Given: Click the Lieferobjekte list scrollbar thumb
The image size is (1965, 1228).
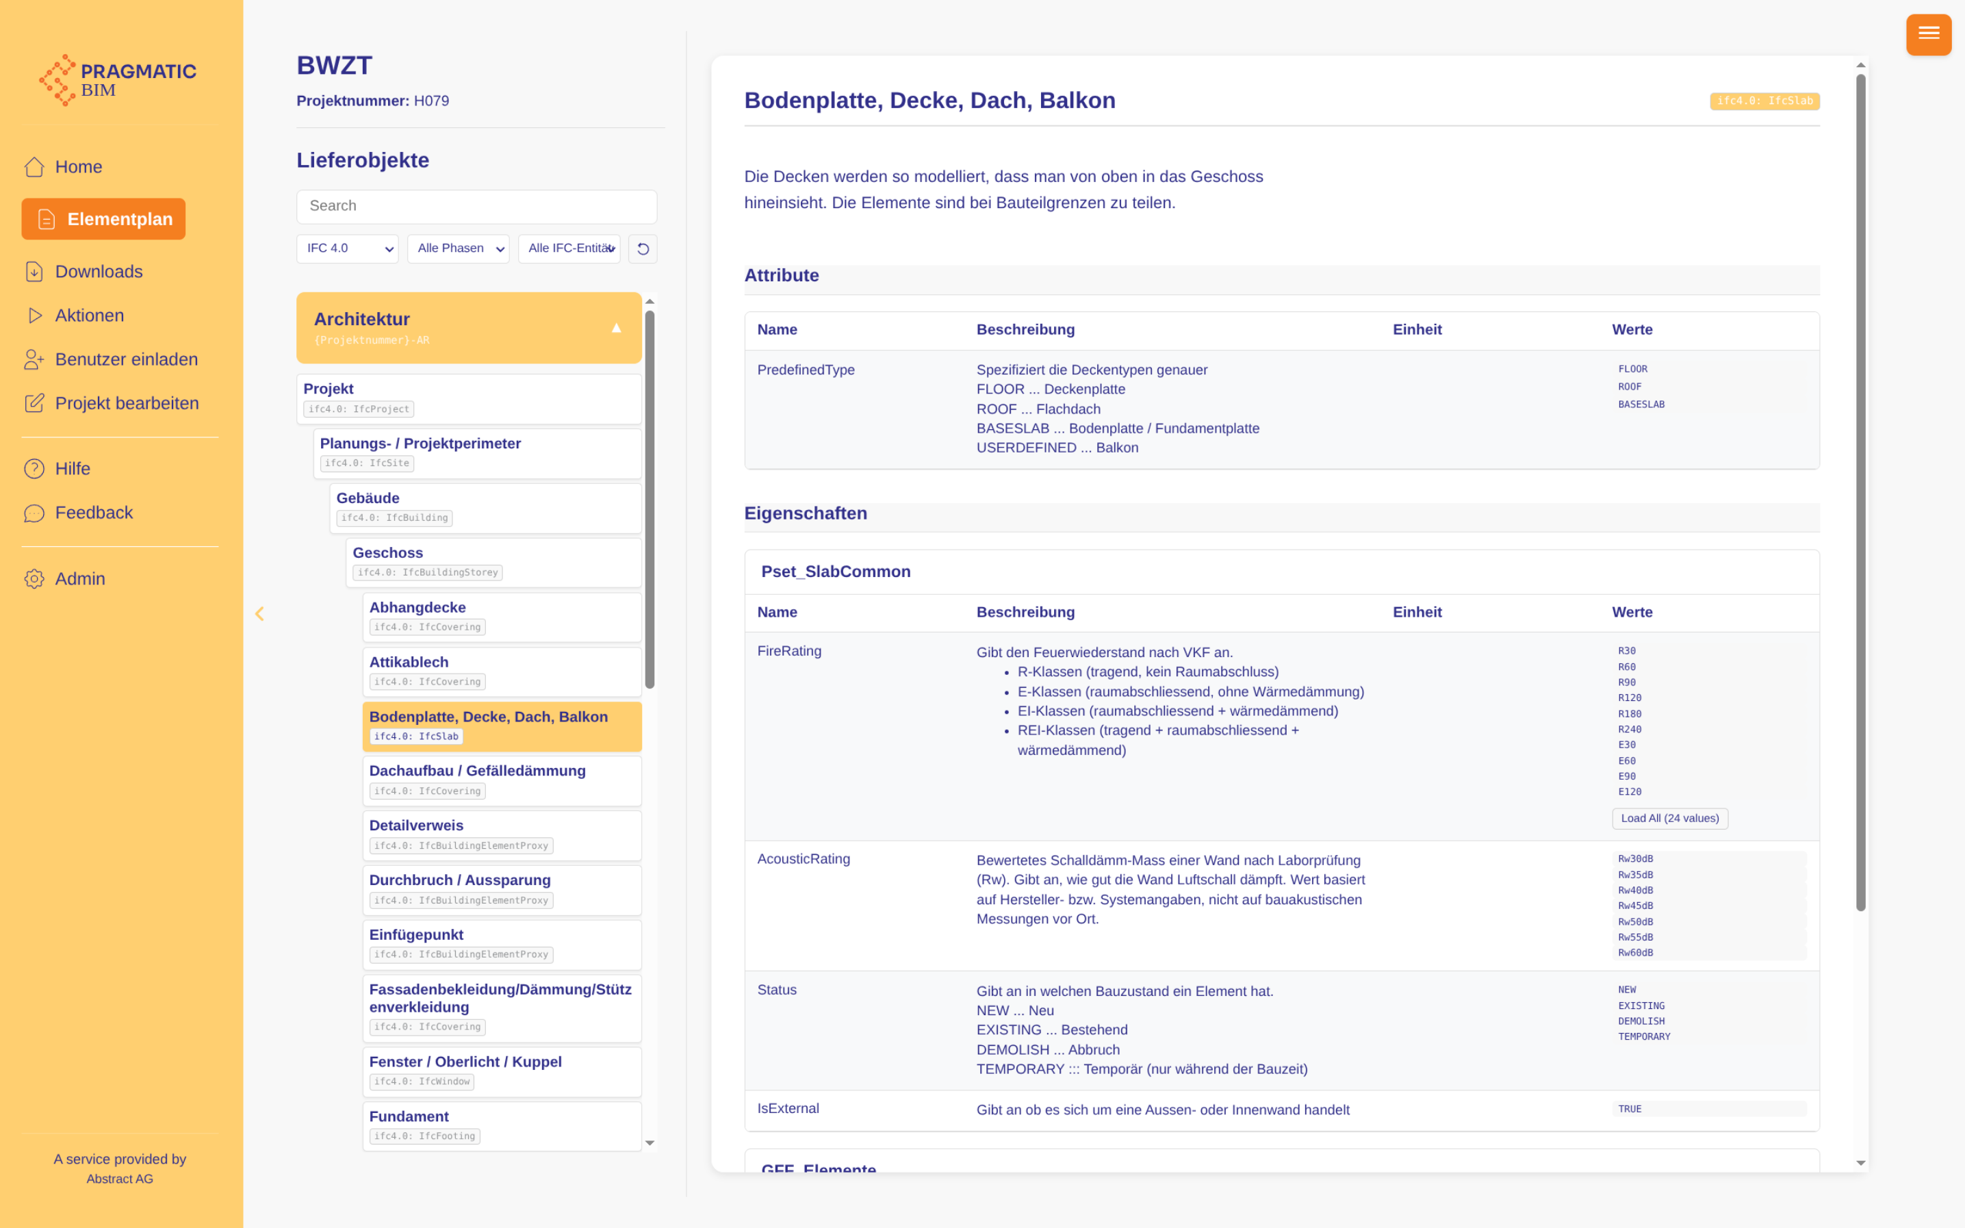Looking at the screenshot, I should click(650, 500).
